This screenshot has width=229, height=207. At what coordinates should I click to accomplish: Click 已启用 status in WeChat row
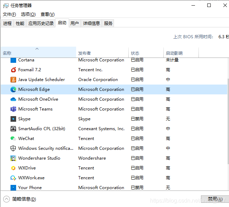137,139
